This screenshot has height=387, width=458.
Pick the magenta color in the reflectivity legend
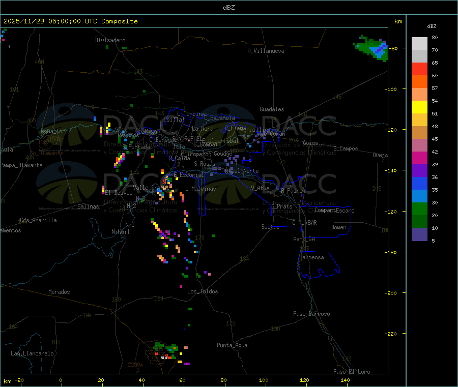tap(419, 158)
